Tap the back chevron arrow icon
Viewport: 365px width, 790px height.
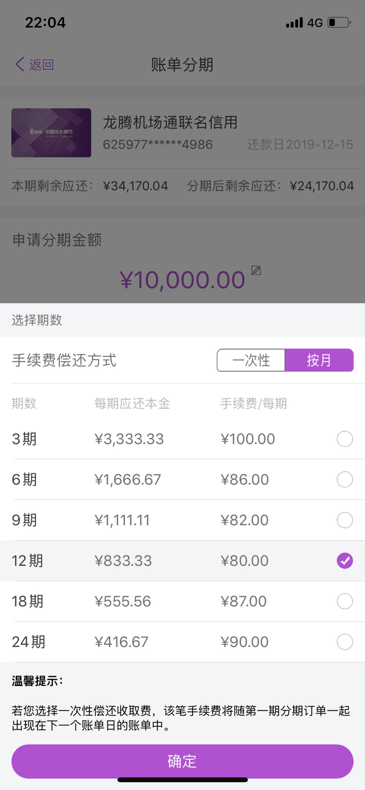[x=20, y=64]
